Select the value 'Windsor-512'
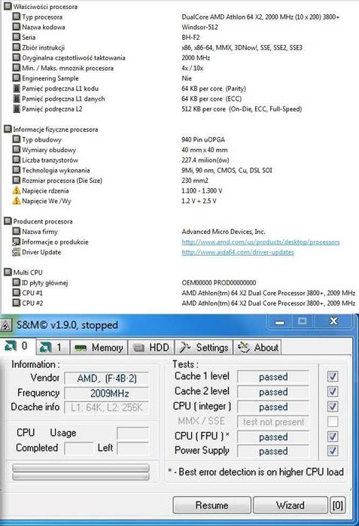Viewport: 359px width, 526px height. click(199, 27)
